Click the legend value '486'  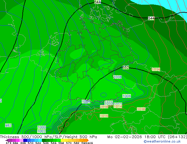(x=15, y=143)
